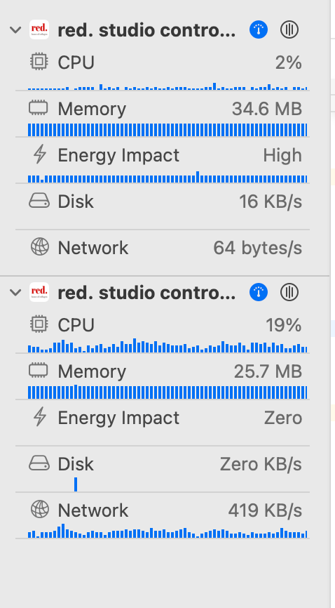This screenshot has width=335, height=608.
Task: Click the first red. app logo icon
Action: coord(39,29)
